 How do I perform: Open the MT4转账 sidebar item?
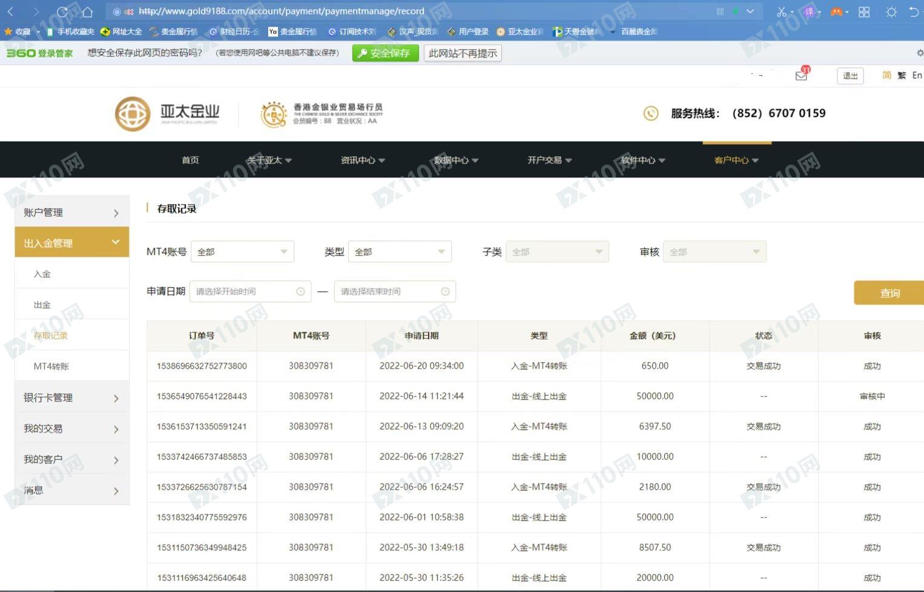72,366
